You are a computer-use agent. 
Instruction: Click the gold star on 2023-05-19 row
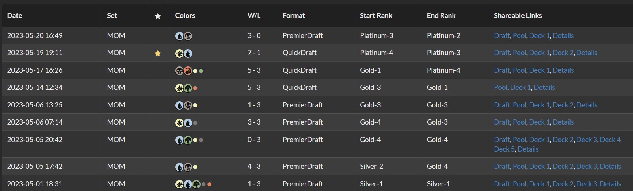(157, 53)
